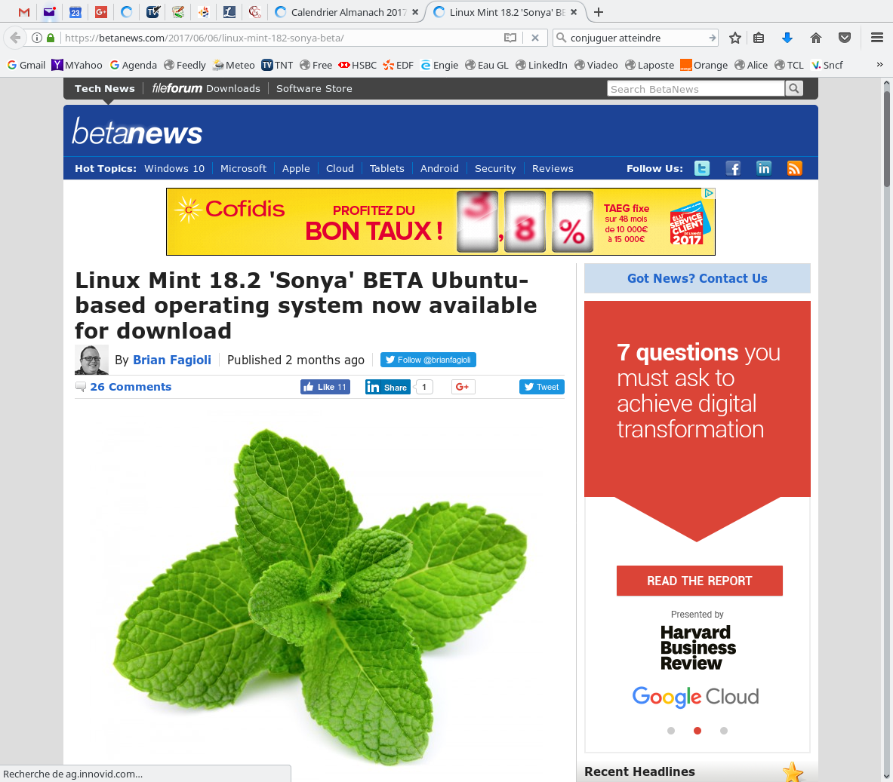Click READ THE REPORT button
Screen dimensions: 893x782
point(699,581)
